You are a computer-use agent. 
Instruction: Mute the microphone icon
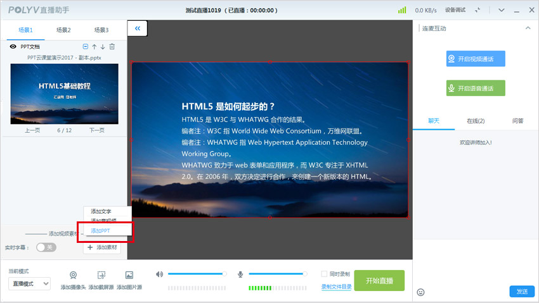click(x=240, y=274)
